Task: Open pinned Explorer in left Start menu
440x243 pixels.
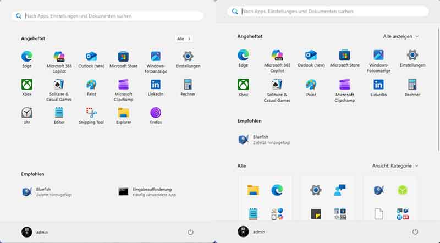Action: [x=123, y=115]
